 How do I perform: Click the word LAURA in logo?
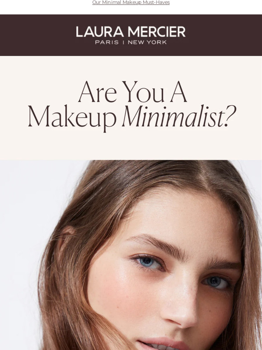click(100, 32)
